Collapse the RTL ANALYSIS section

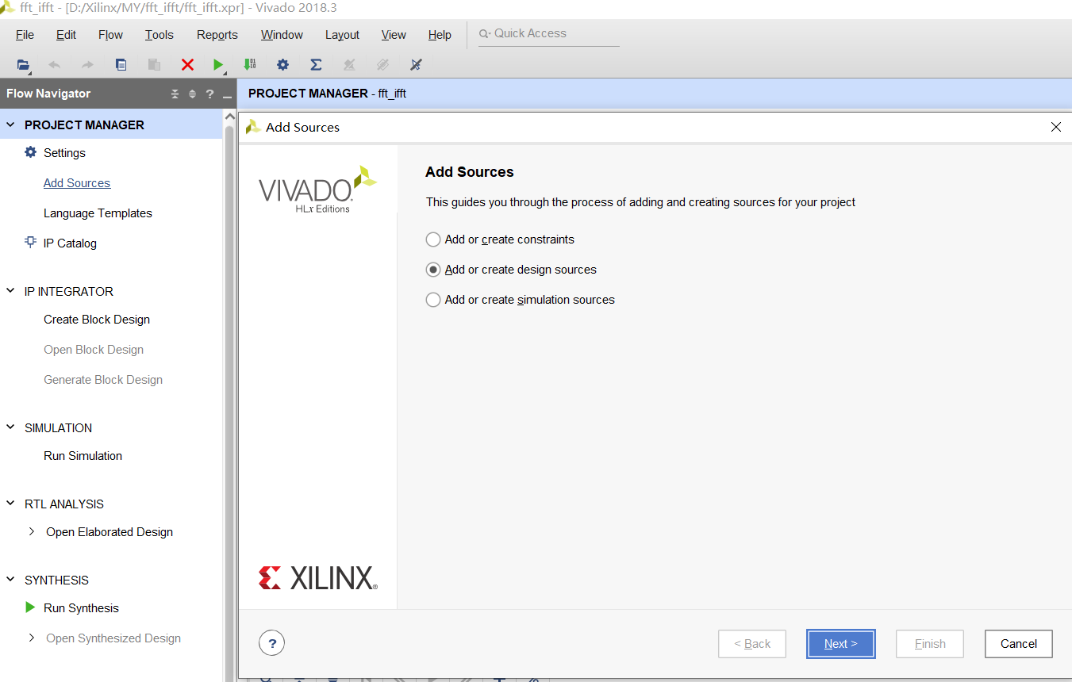click(x=10, y=504)
